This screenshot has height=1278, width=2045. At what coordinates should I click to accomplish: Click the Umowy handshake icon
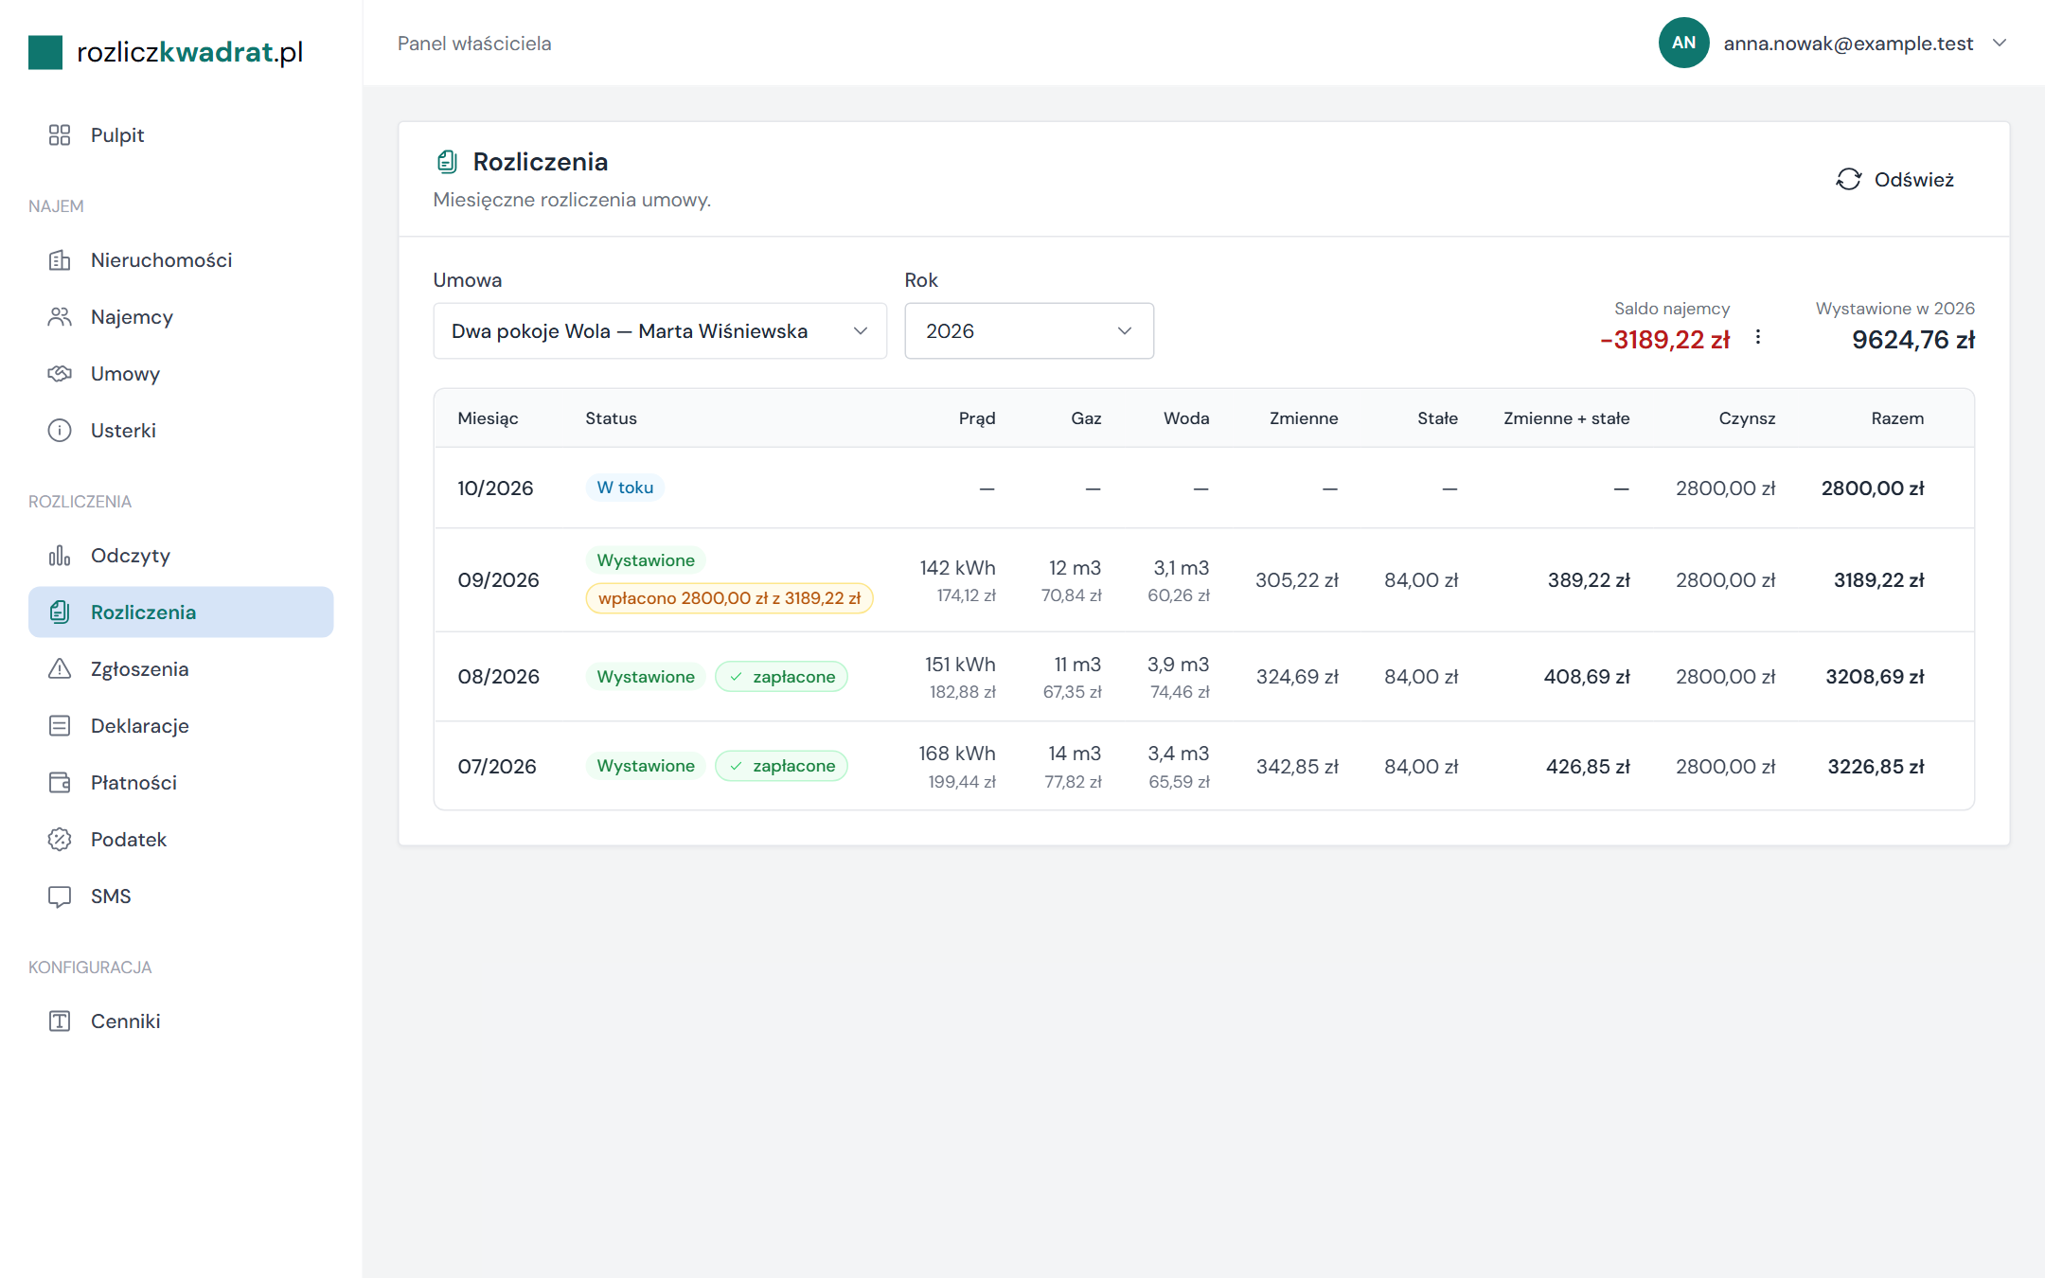60,374
